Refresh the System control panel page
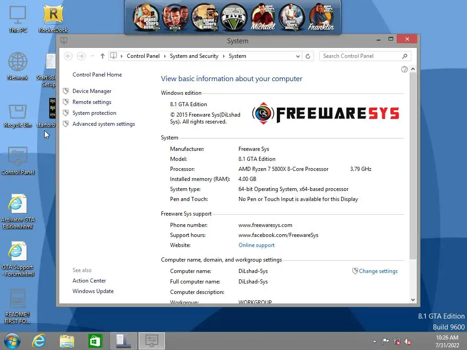Image resolution: width=467 pixels, height=350 pixels. click(x=308, y=56)
